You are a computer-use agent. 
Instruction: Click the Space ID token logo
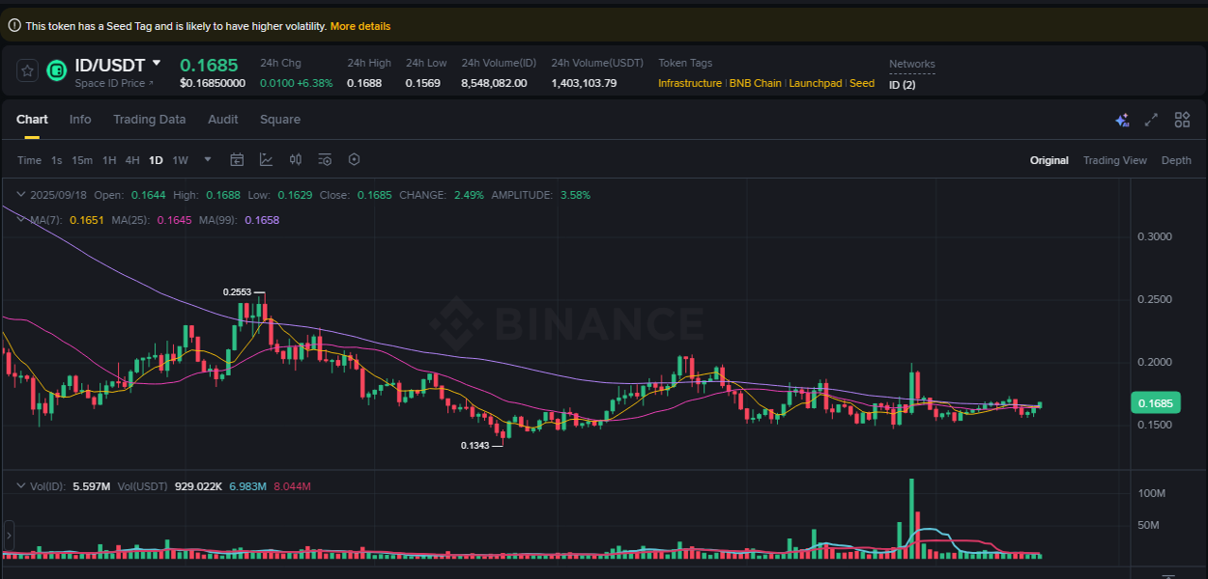pos(56,70)
